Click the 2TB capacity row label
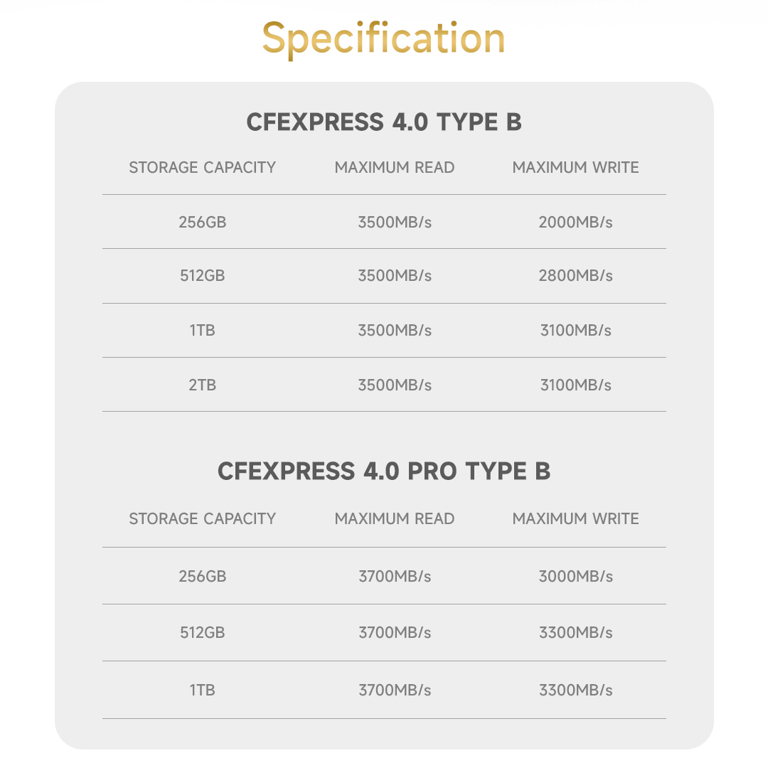Screen dimensions: 768x768 pos(202,385)
